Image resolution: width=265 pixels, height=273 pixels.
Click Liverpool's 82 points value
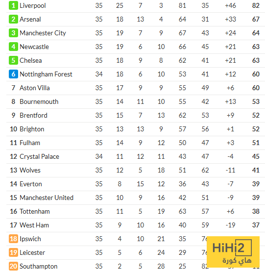pos(256,5)
